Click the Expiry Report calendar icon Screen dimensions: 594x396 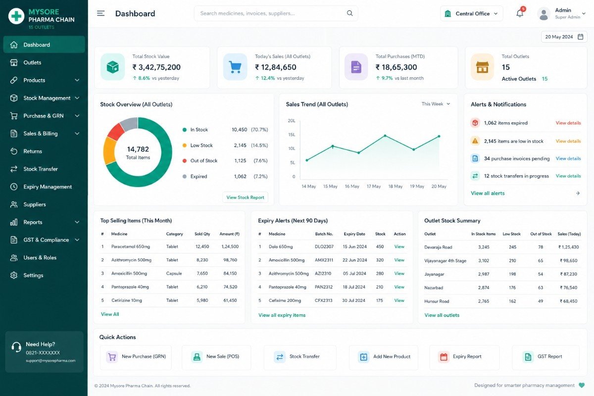tap(444, 356)
